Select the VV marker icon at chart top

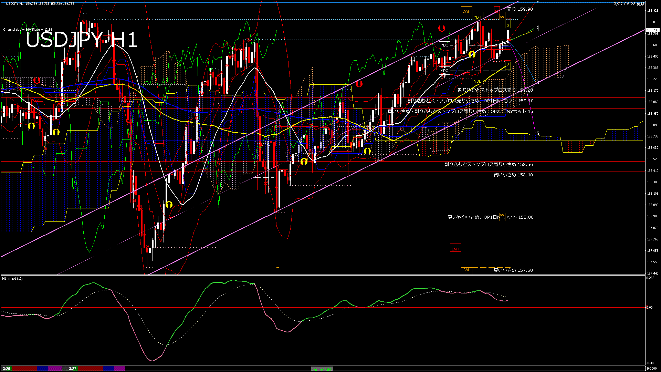tap(503, 17)
